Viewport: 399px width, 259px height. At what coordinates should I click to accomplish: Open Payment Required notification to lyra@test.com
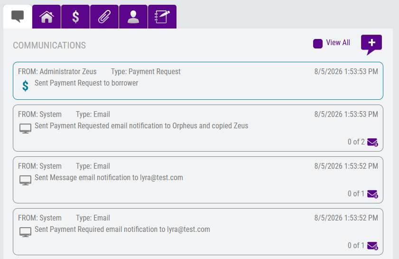198,231
